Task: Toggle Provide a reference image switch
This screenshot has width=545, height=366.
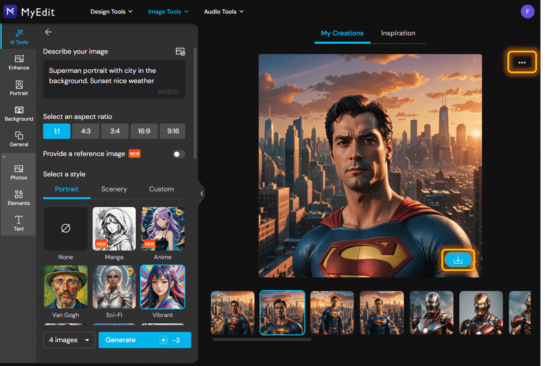Action: (x=179, y=154)
